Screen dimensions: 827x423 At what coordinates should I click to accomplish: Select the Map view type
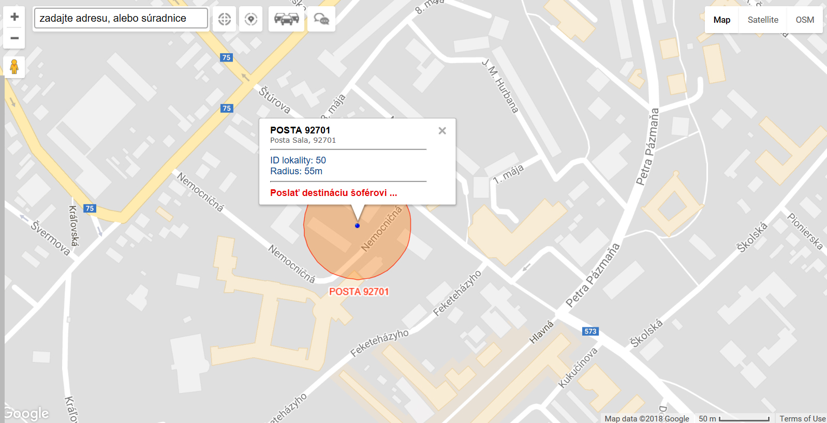(722, 20)
